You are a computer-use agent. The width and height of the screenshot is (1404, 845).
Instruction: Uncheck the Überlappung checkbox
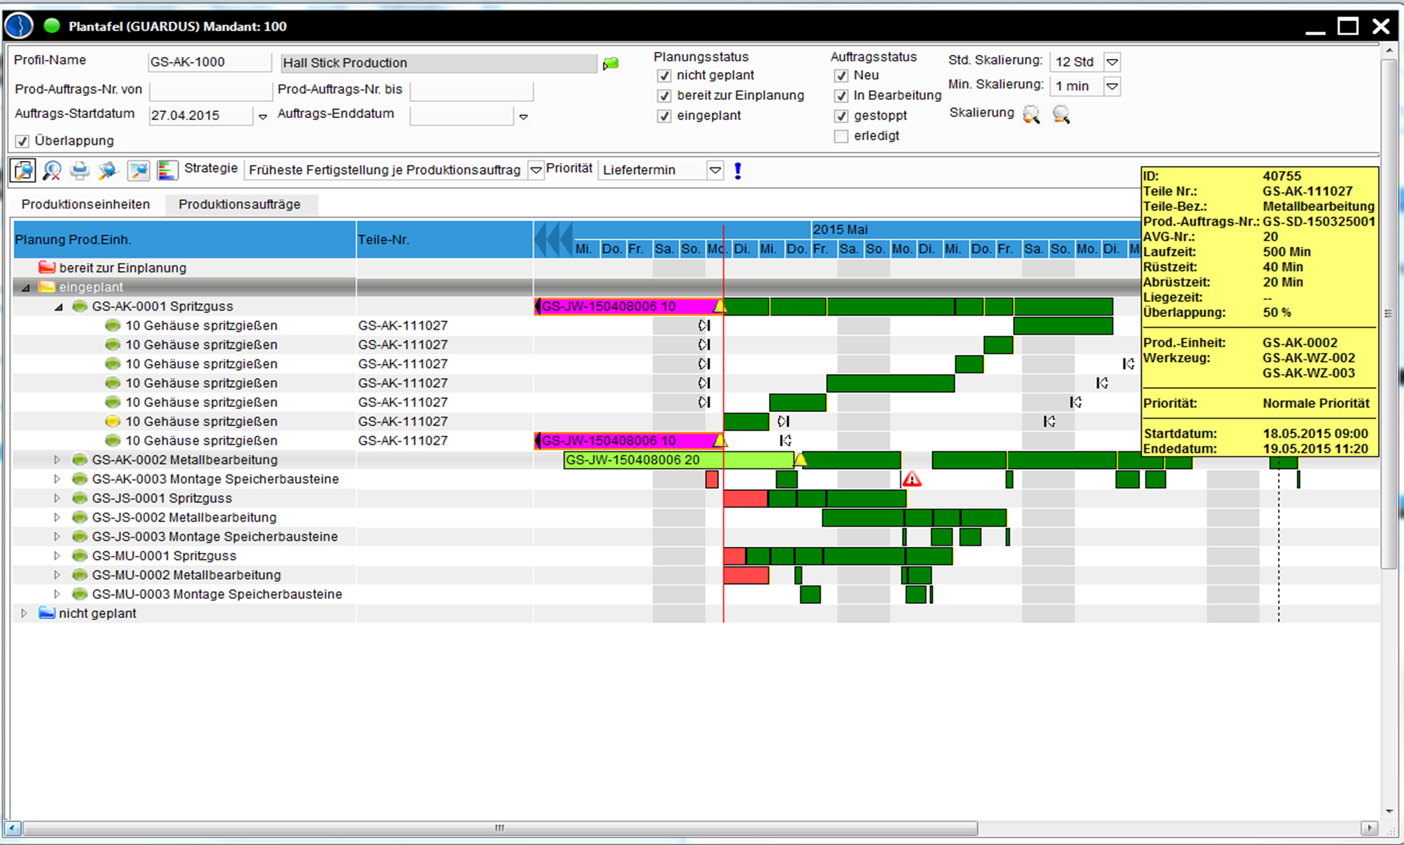click(23, 141)
